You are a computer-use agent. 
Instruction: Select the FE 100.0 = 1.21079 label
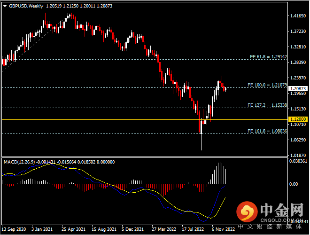(266, 85)
